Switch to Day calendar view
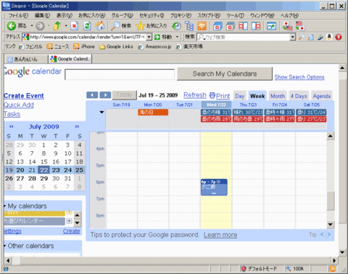The width and height of the screenshot is (348, 274). coord(240,96)
